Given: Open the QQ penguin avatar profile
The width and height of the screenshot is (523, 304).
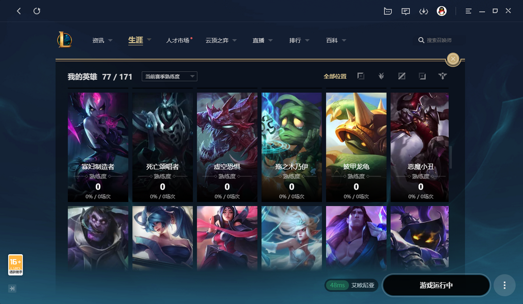Looking at the screenshot, I should point(442,11).
